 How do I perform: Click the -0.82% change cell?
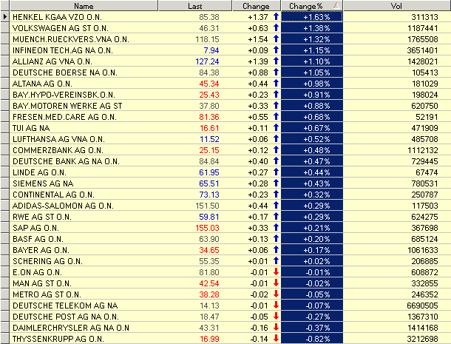click(x=312, y=339)
